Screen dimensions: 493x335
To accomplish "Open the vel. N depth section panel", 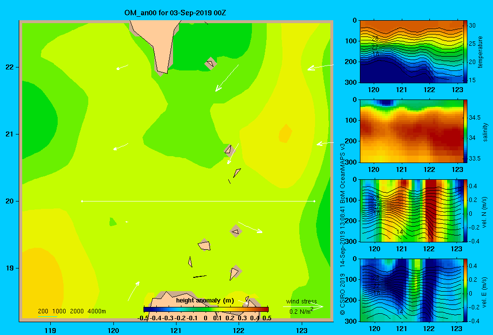I will tap(412, 210).
